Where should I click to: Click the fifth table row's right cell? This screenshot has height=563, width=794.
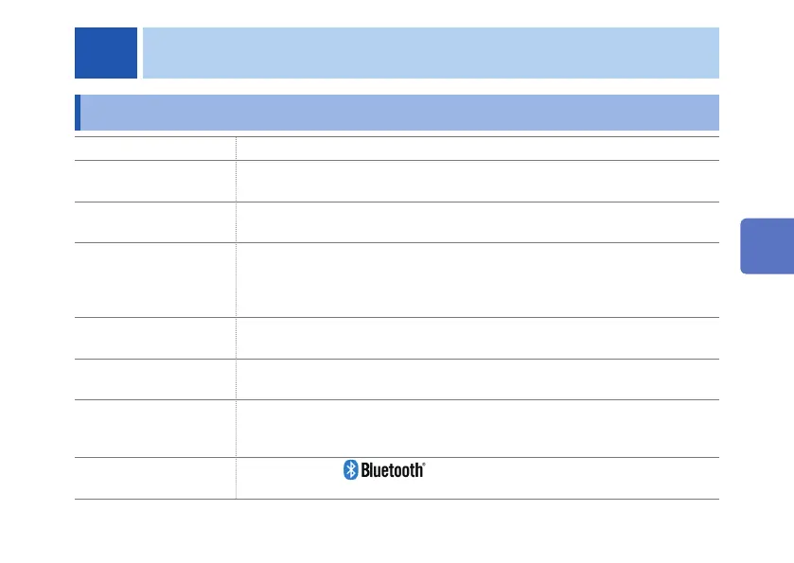coord(477,338)
